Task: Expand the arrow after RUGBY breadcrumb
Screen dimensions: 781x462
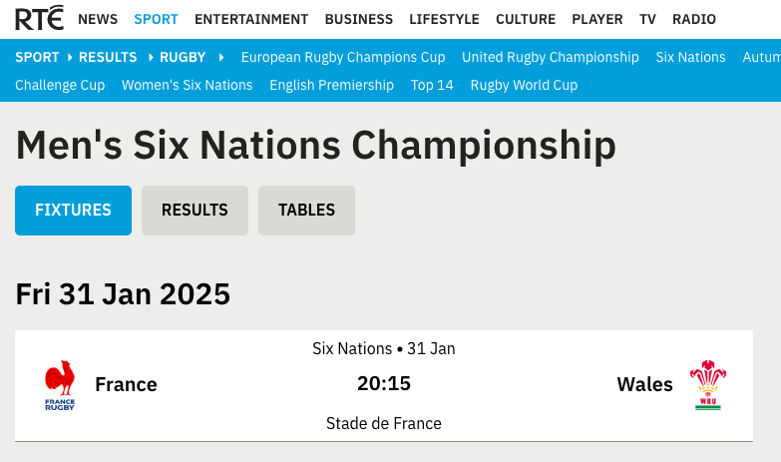Action: coord(221,57)
